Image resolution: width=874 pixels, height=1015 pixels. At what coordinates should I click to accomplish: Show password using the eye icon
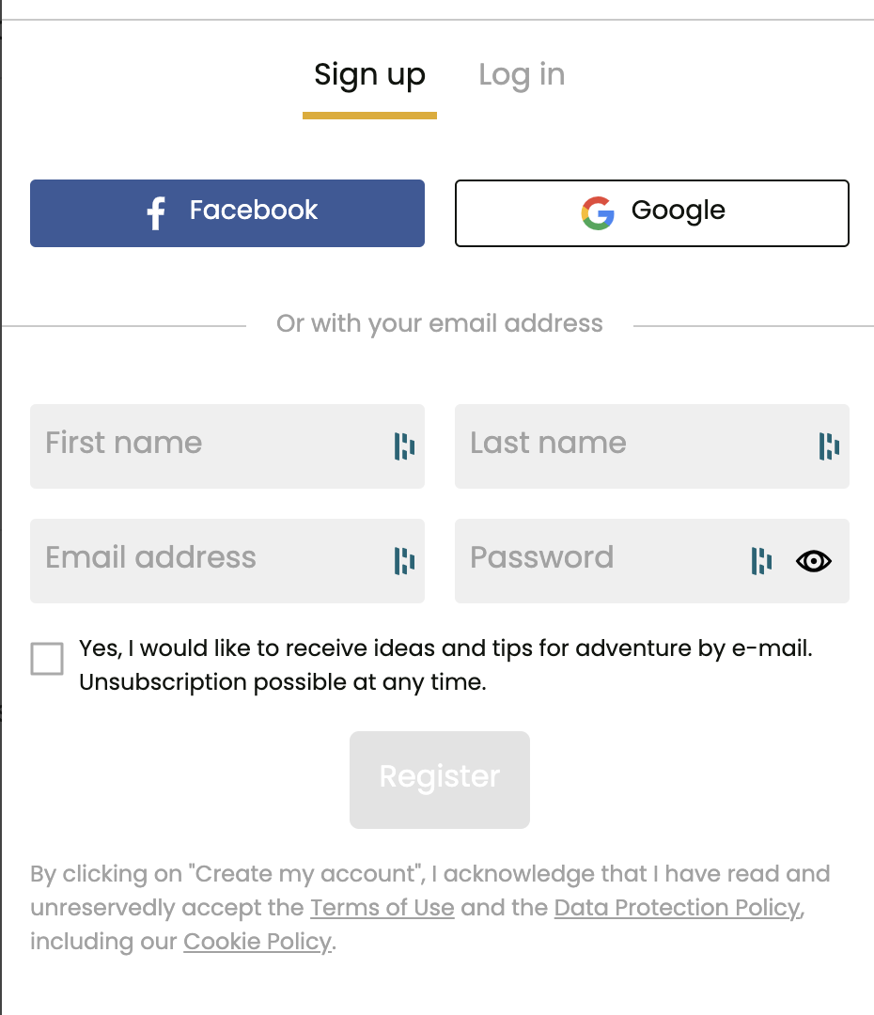tap(814, 561)
